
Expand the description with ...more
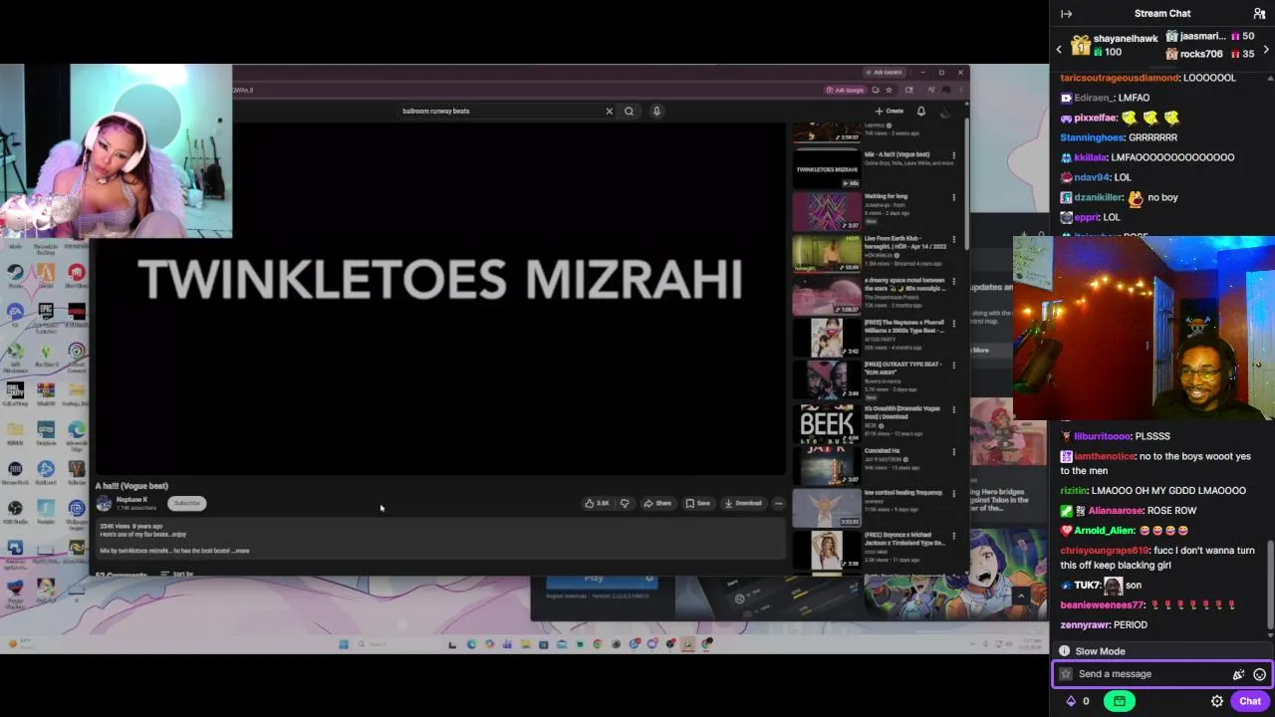(x=241, y=551)
